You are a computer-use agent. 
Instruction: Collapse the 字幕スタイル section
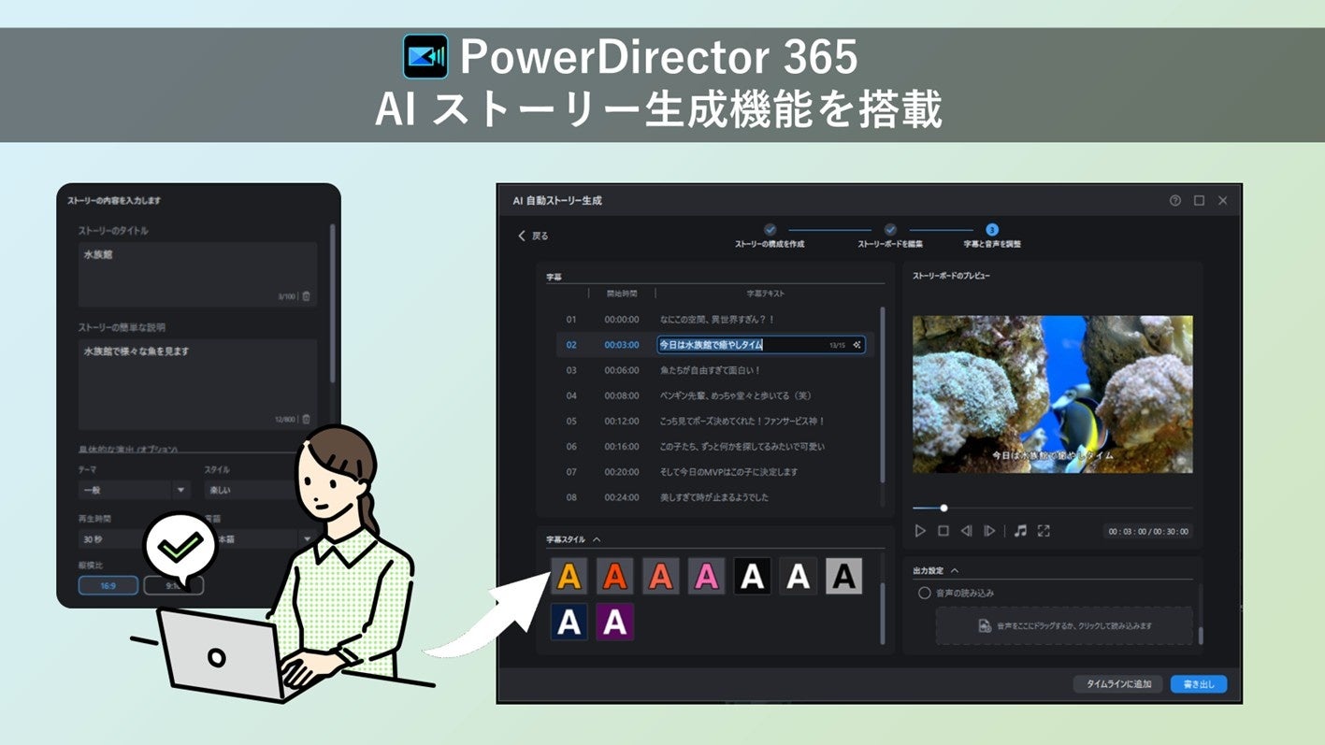(x=597, y=539)
